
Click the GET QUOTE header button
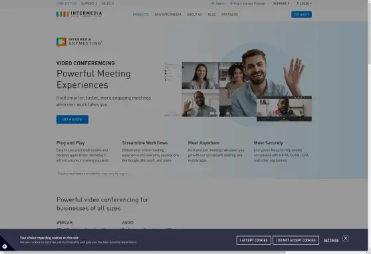tap(301, 15)
